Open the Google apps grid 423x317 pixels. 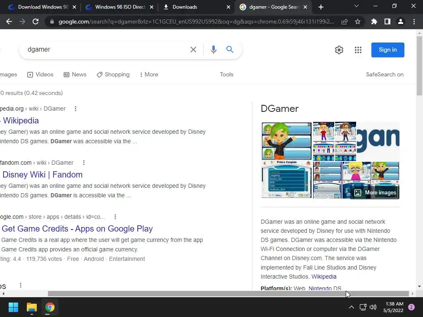358,50
